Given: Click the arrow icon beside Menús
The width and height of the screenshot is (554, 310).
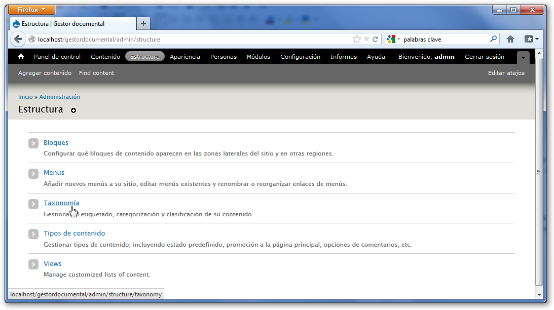Looking at the screenshot, I should pos(33,174).
